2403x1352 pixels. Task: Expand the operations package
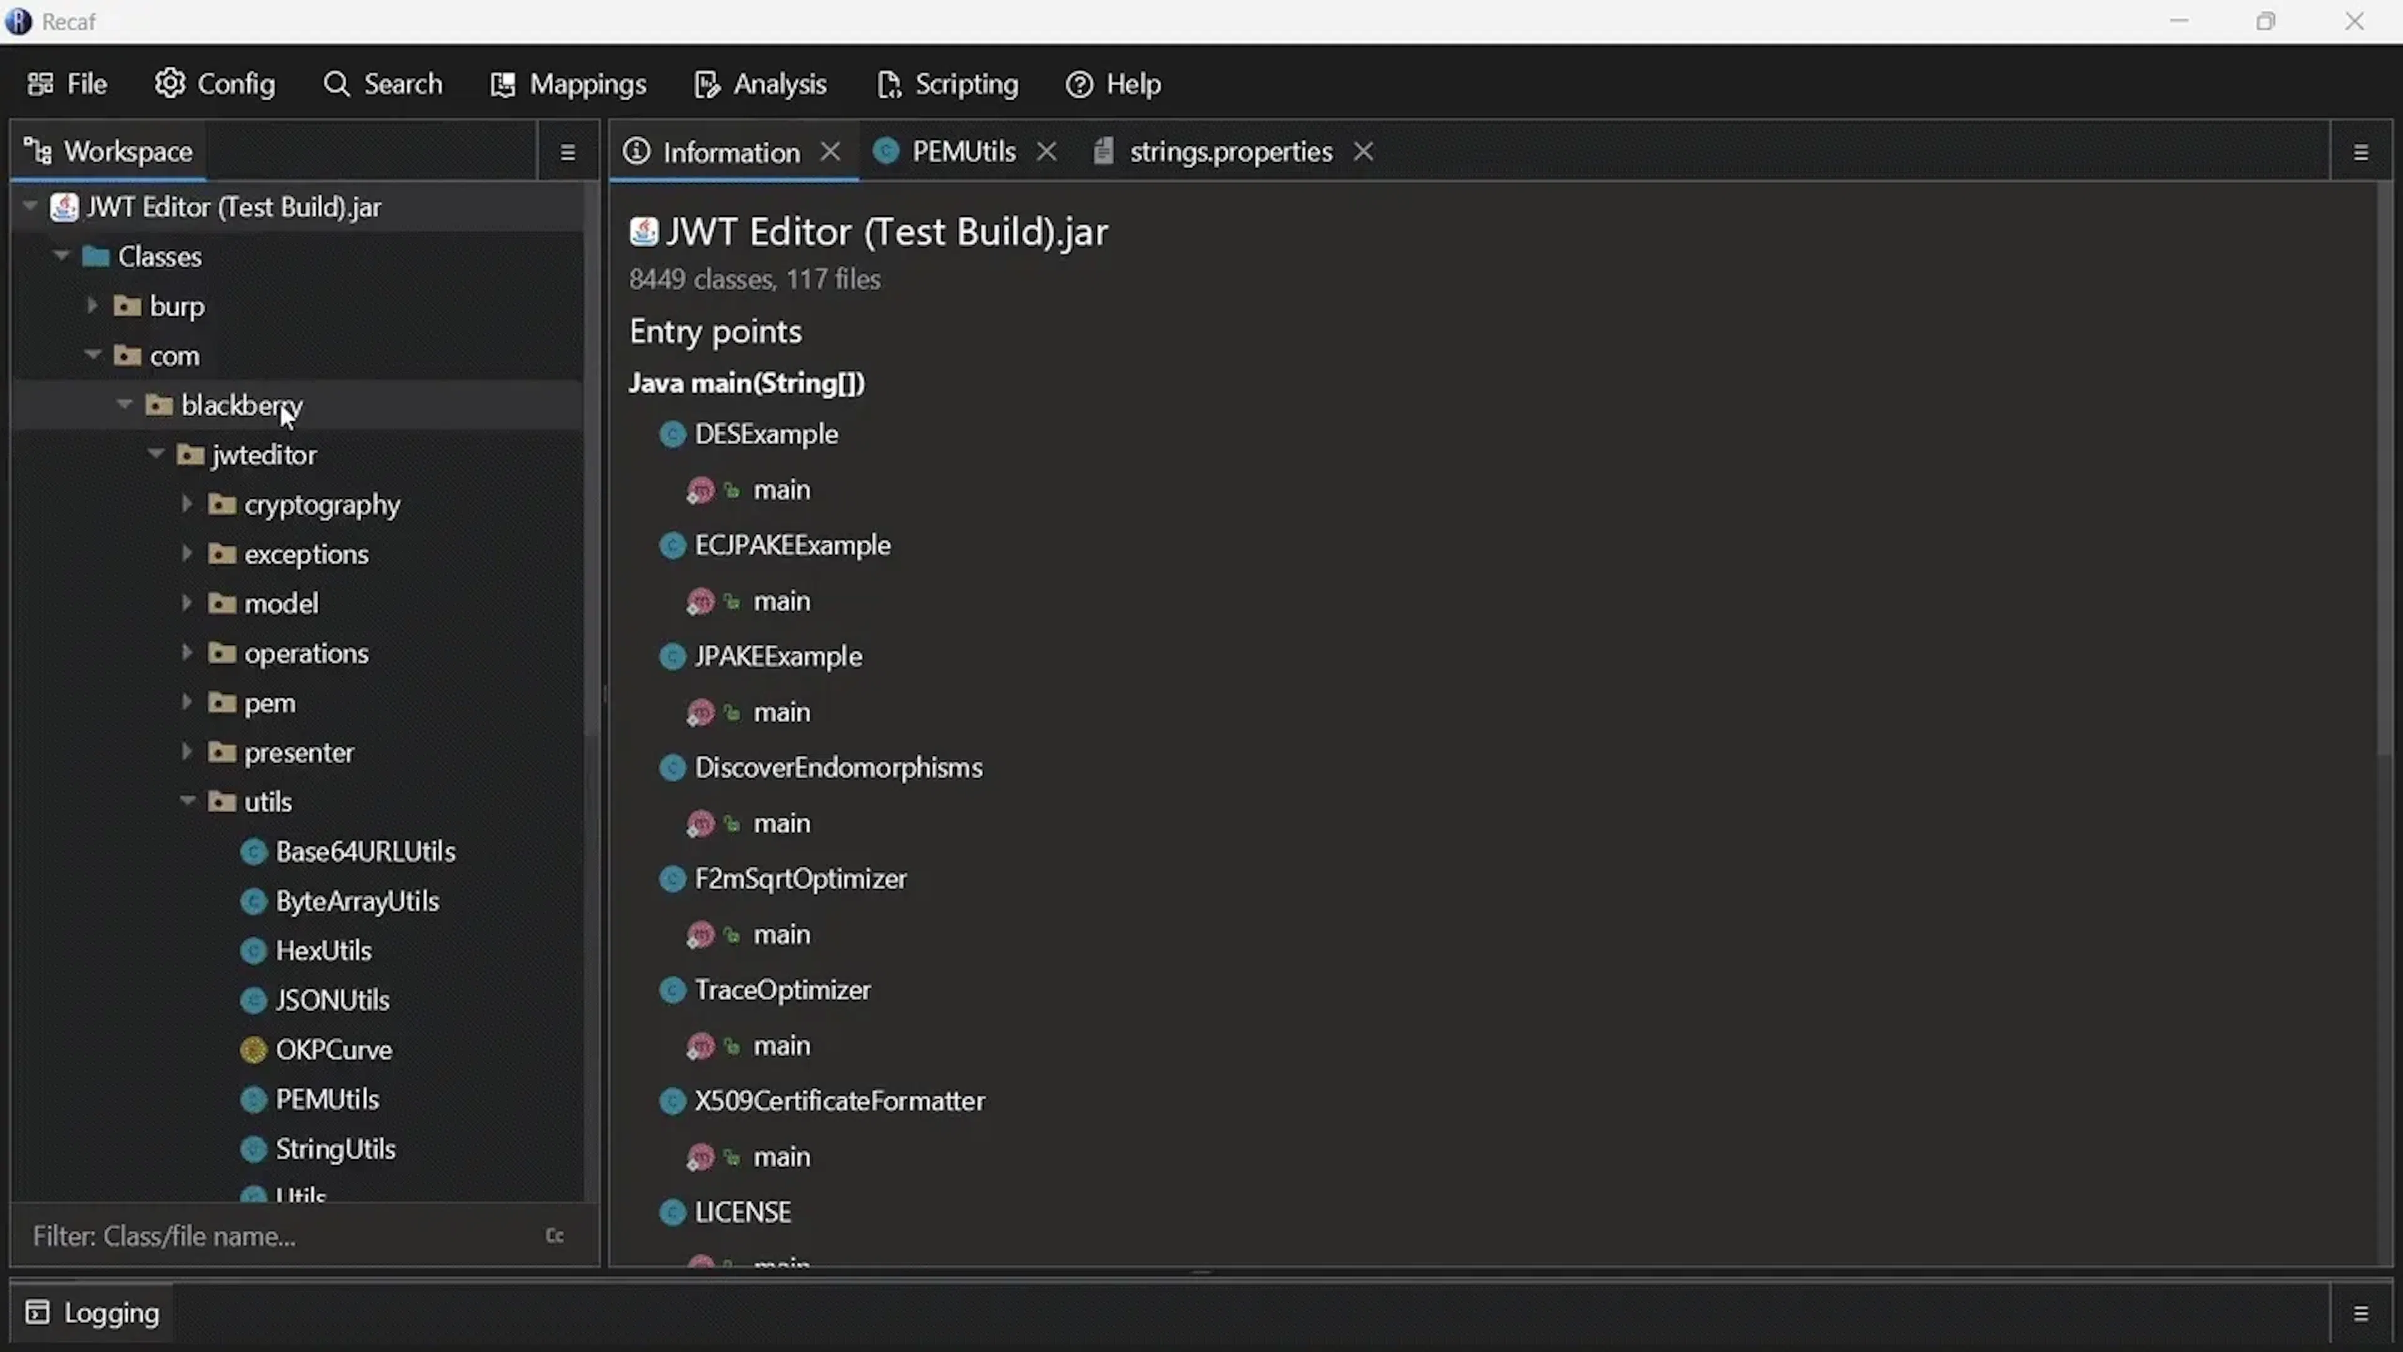pyautogui.click(x=186, y=652)
